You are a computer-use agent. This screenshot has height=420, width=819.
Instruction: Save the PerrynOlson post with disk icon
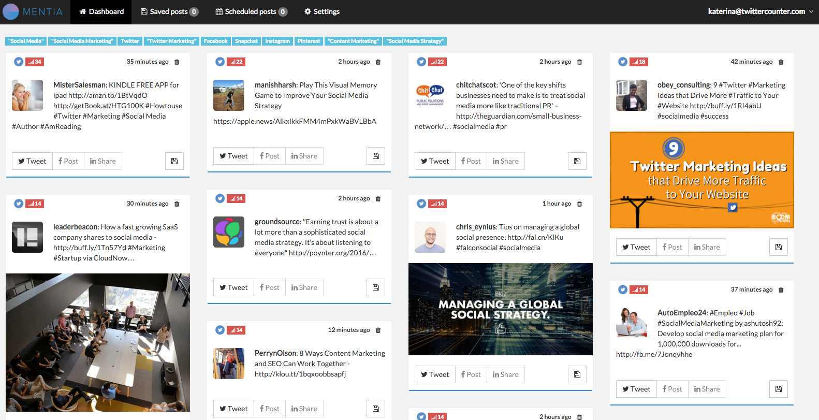click(376, 409)
